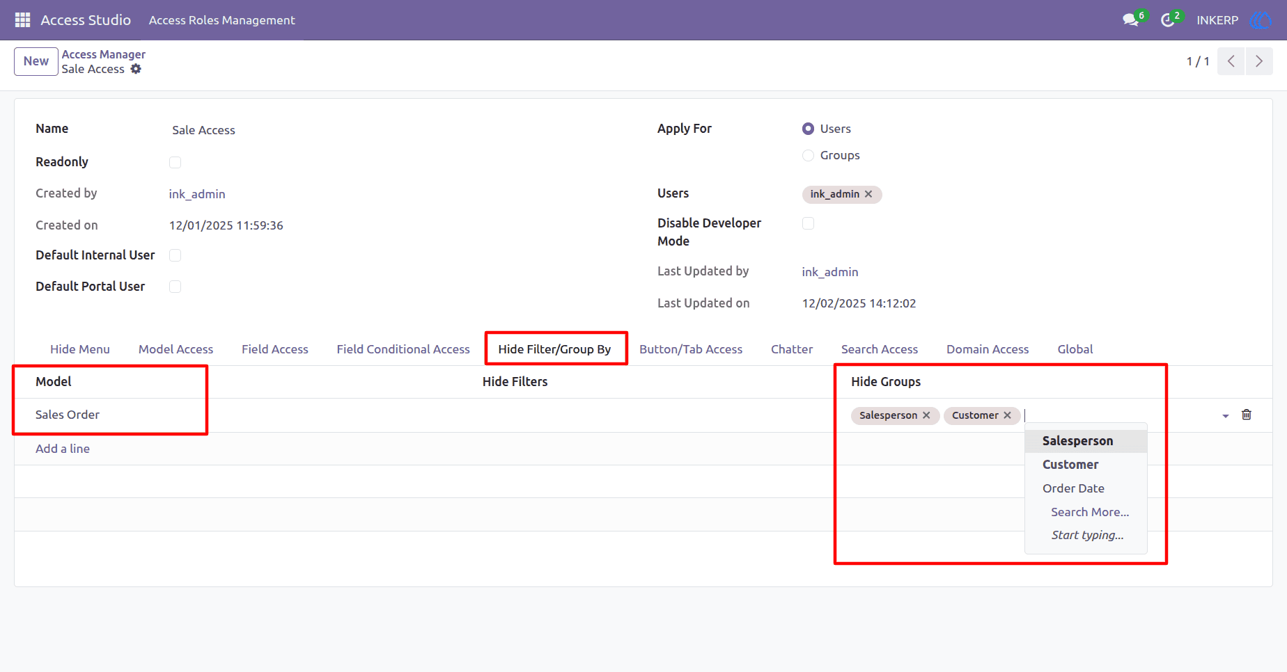Viewport: 1287px width, 672px height.
Task: Remove Salesperson tag from Hide Groups
Action: 926,415
